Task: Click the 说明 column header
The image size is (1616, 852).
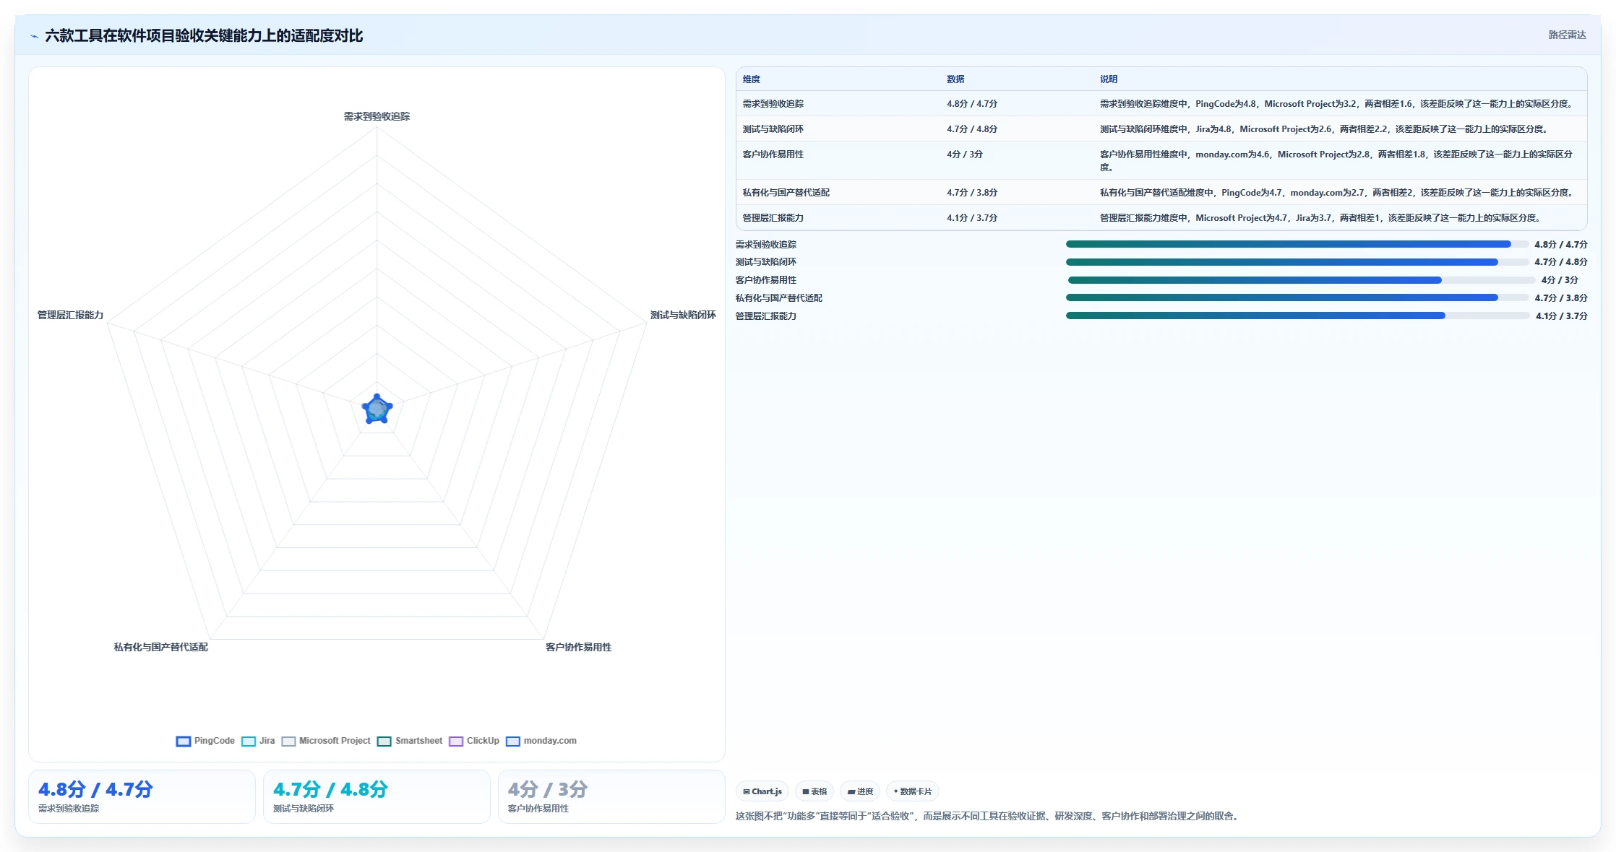Action: click(x=1109, y=79)
